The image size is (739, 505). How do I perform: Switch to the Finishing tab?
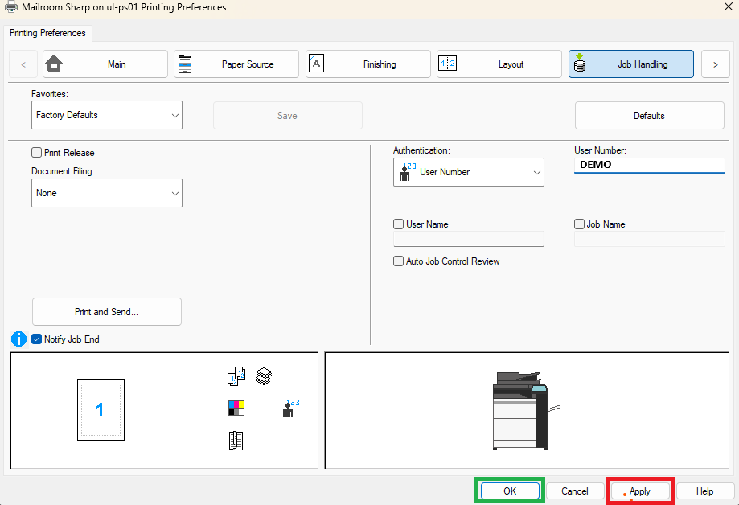point(368,64)
